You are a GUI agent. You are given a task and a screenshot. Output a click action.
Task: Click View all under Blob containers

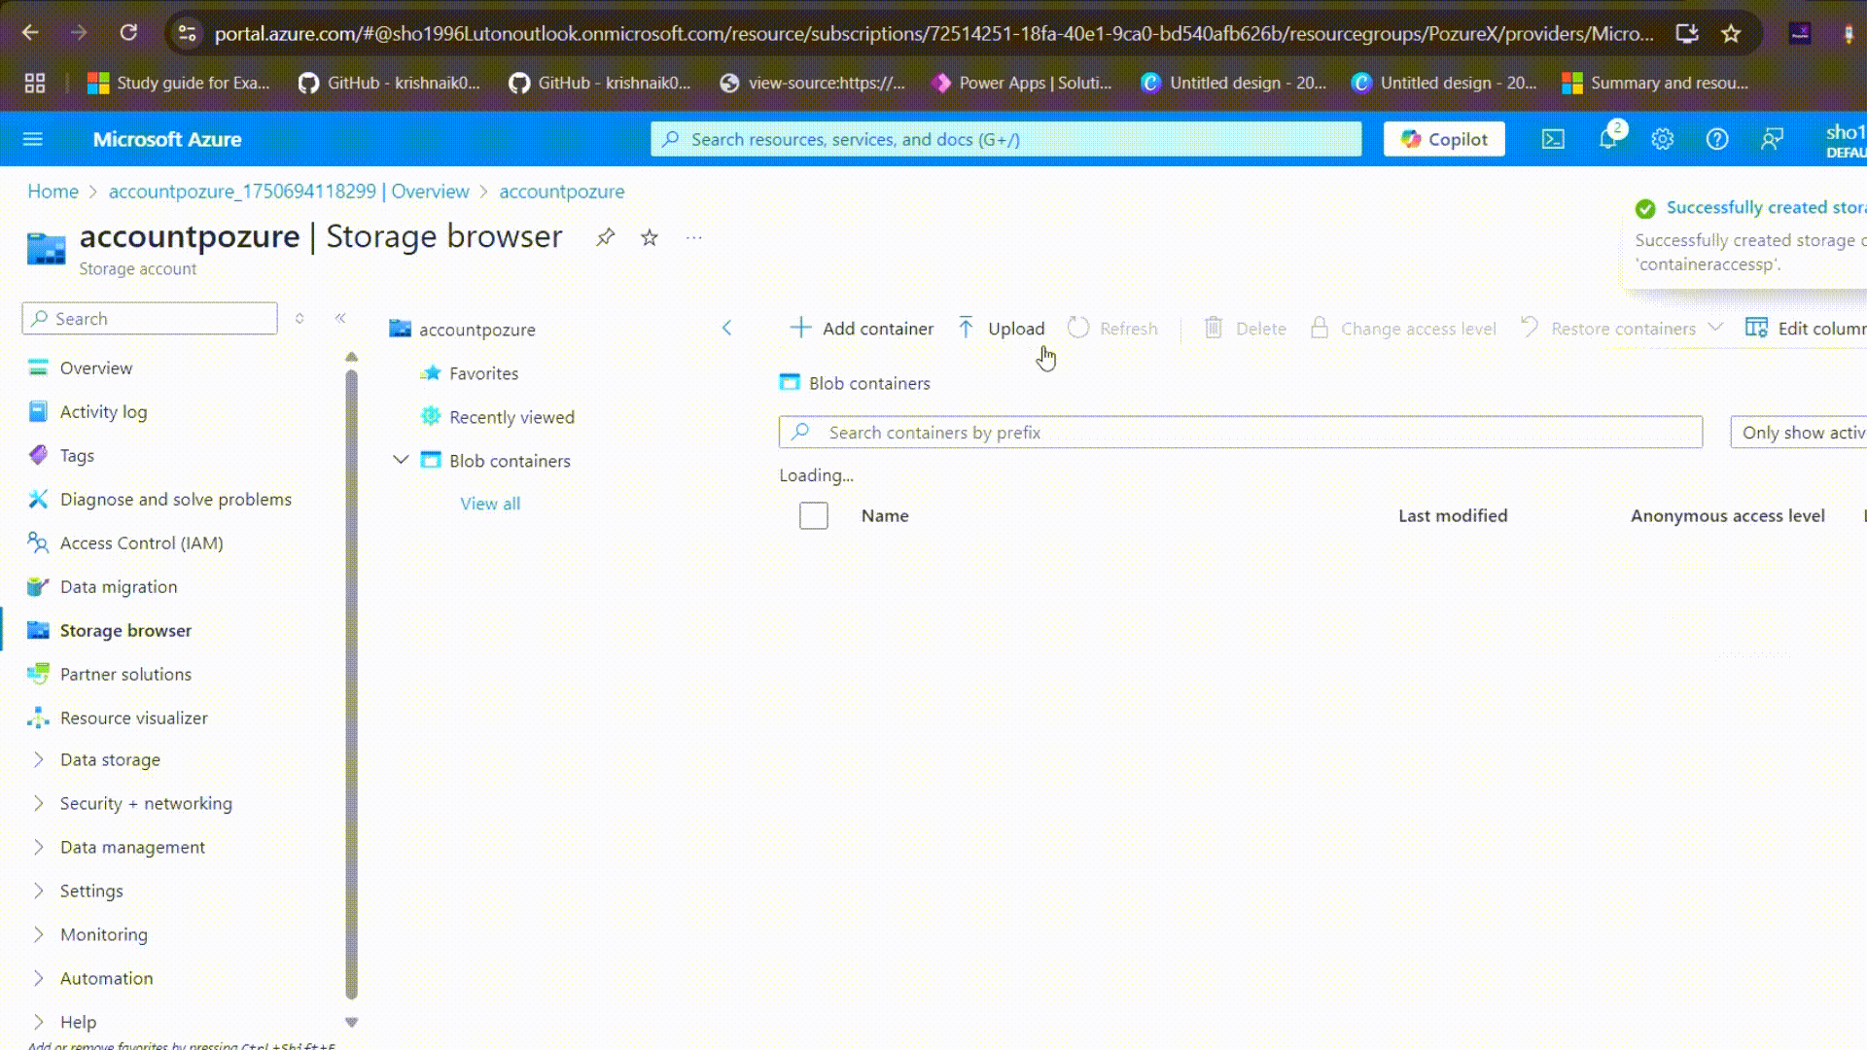click(490, 504)
